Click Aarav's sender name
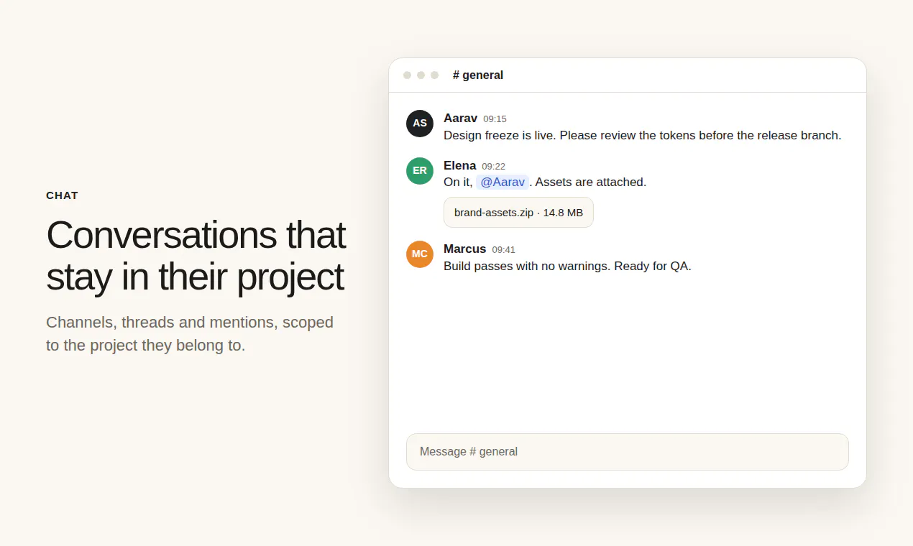This screenshot has height=546, width=913. click(x=460, y=118)
